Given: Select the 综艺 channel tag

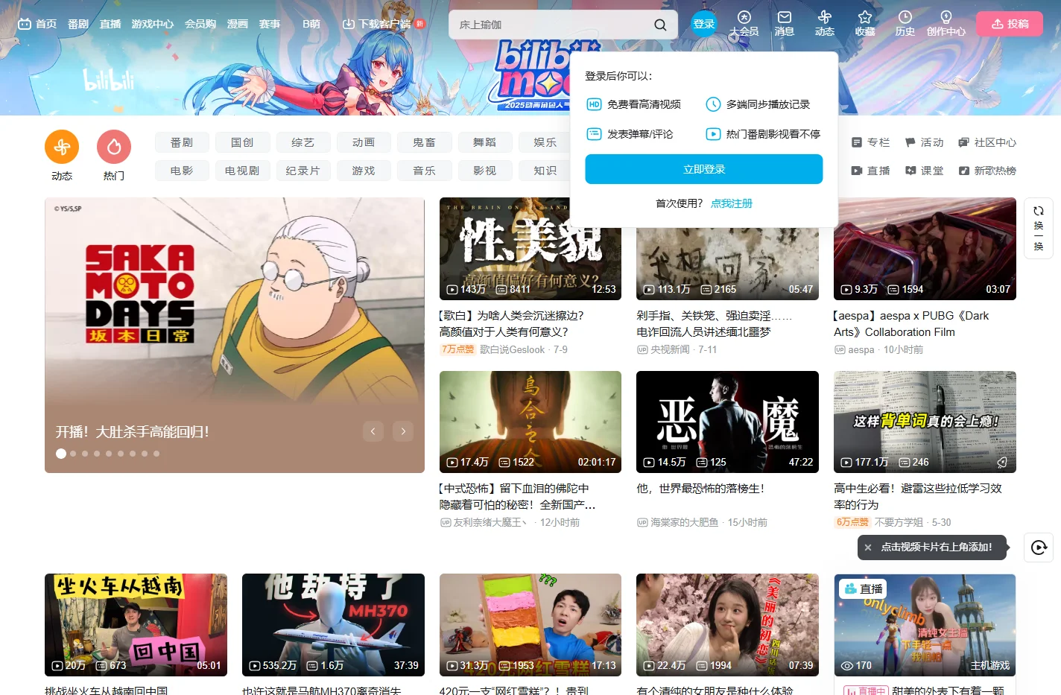Looking at the screenshot, I should coord(303,142).
